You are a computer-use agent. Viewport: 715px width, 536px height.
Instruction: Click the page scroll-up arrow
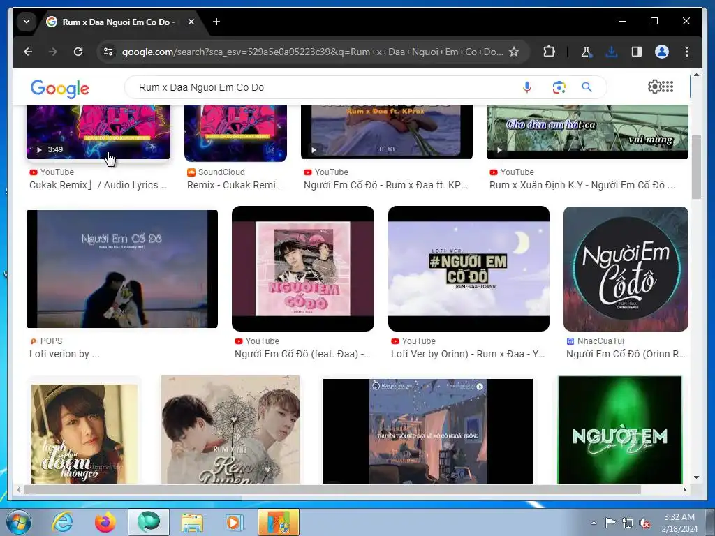click(x=696, y=75)
